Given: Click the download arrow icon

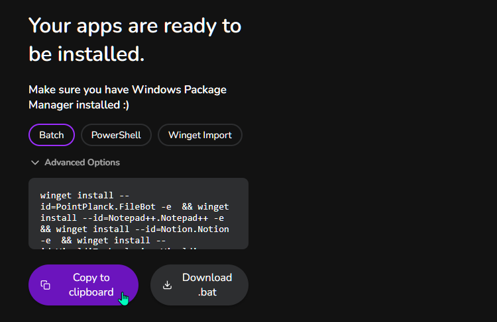Looking at the screenshot, I should (168, 285).
